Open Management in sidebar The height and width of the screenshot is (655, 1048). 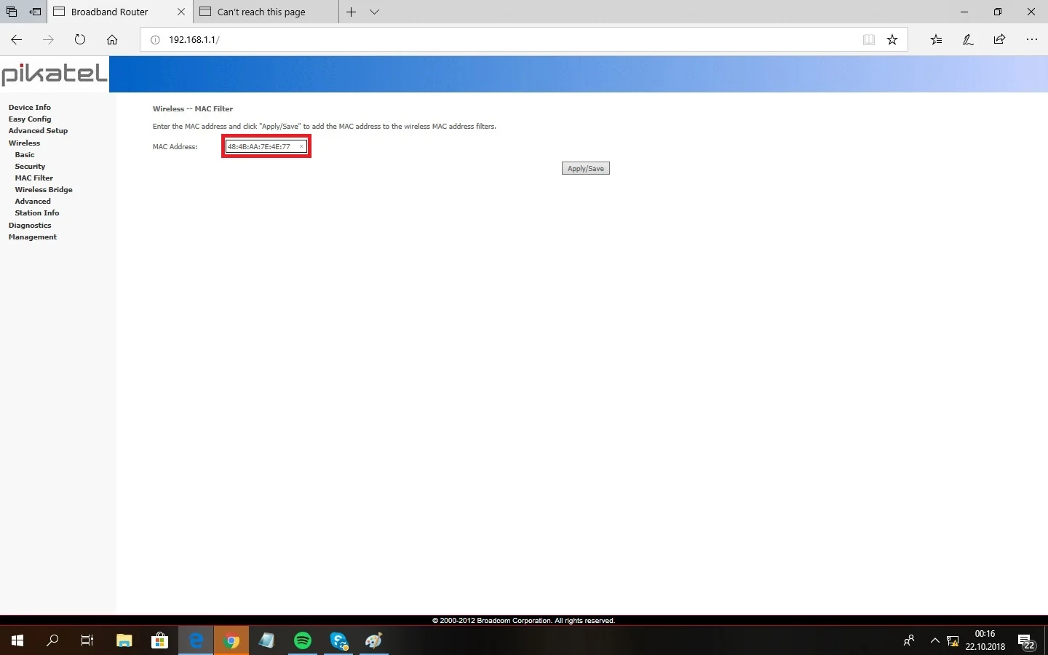click(33, 237)
